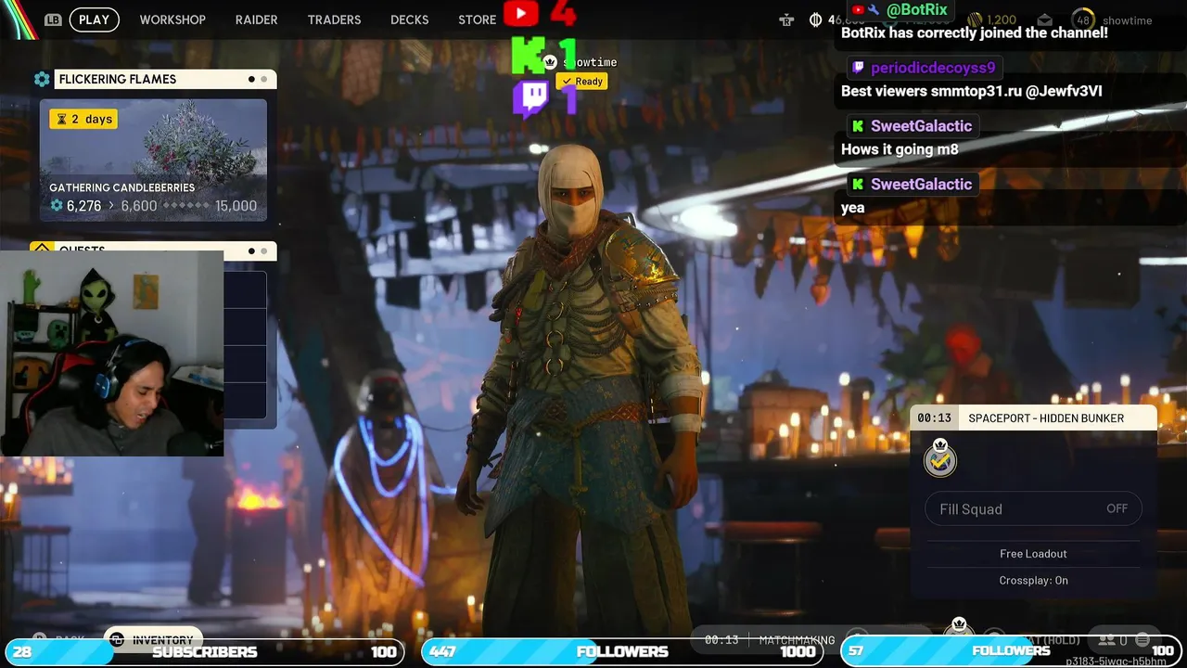
Task: Click the middle FOLLOWERS 447 goal bar
Action: point(622,651)
